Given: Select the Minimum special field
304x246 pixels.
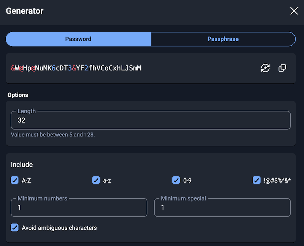Looking at the screenshot, I should click(222, 208).
